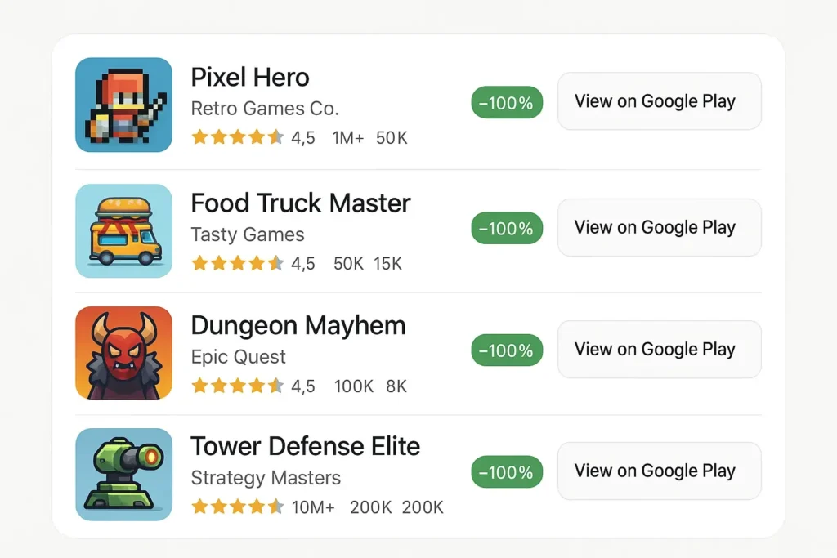View Dungeon Mayhem on Google Play
837x558 pixels.
pos(660,350)
